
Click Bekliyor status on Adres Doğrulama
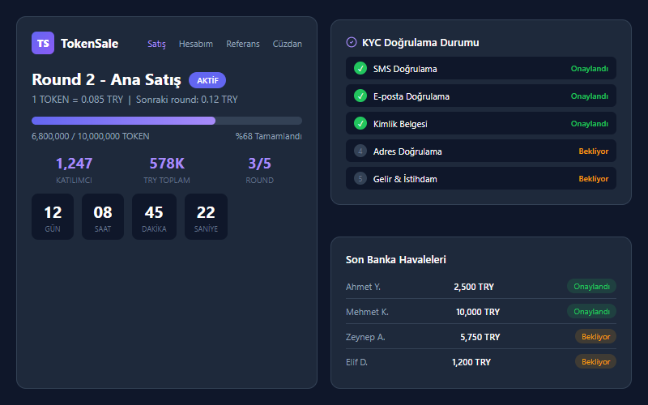point(593,151)
